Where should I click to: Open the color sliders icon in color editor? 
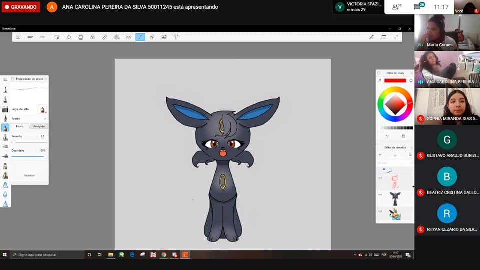click(387, 136)
